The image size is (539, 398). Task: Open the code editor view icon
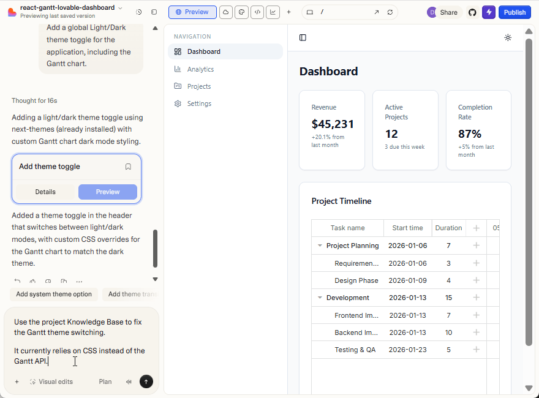point(257,12)
